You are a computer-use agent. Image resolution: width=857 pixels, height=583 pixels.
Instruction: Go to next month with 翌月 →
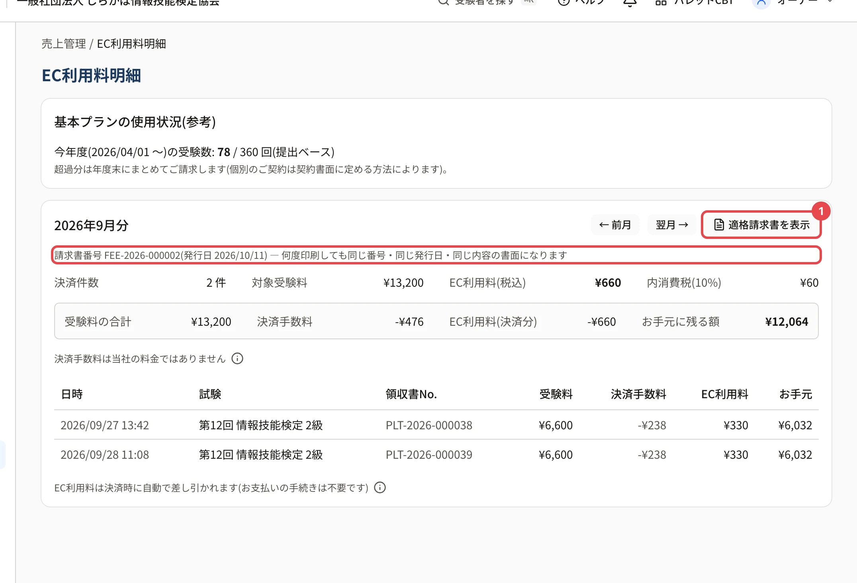672,225
